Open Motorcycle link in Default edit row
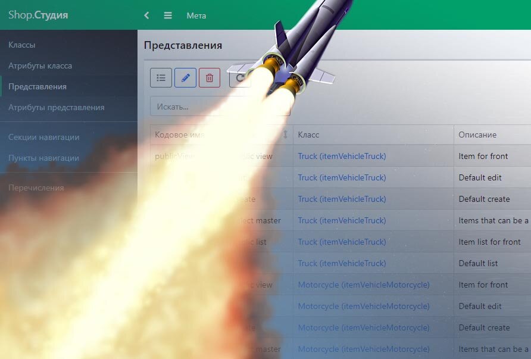531x359 pixels. (364, 306)
